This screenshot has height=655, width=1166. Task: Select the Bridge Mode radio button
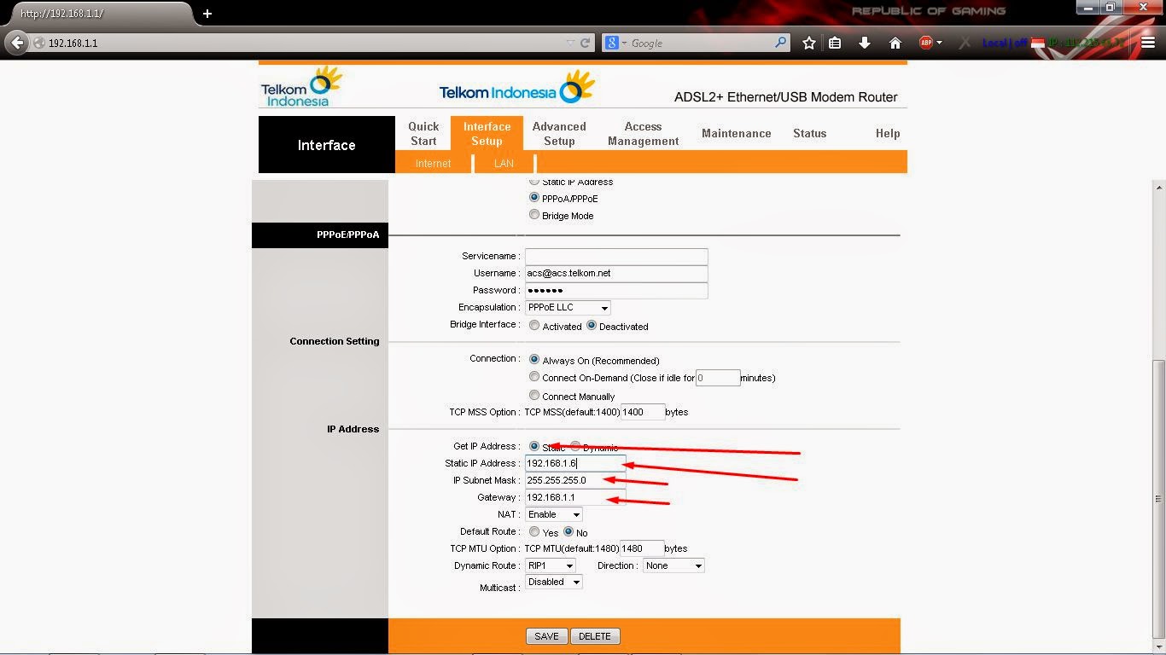[x=534, y=215]
